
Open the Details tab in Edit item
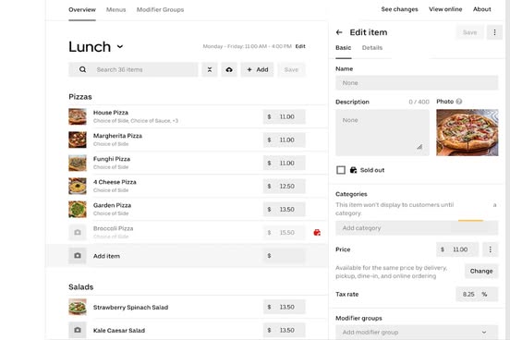point(372,48)
